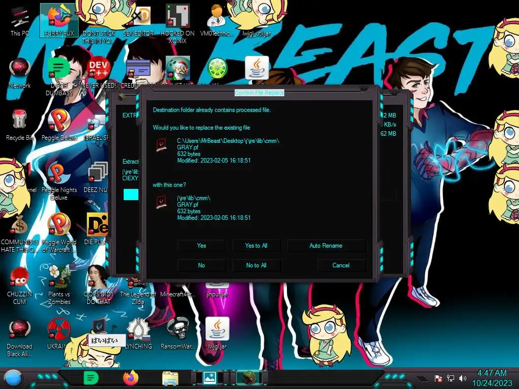Screen dimensions: 519x389
Task: Click the C:\Users\MrBeast\Desktop path text
Action: (228, 141)
